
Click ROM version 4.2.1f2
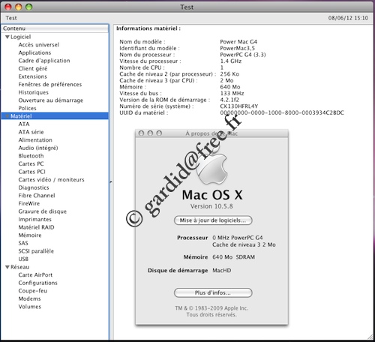click(229, 100)
